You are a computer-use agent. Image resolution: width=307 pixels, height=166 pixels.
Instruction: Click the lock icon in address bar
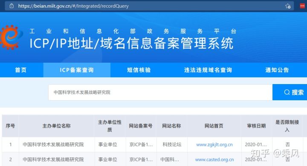coord(12,6)
